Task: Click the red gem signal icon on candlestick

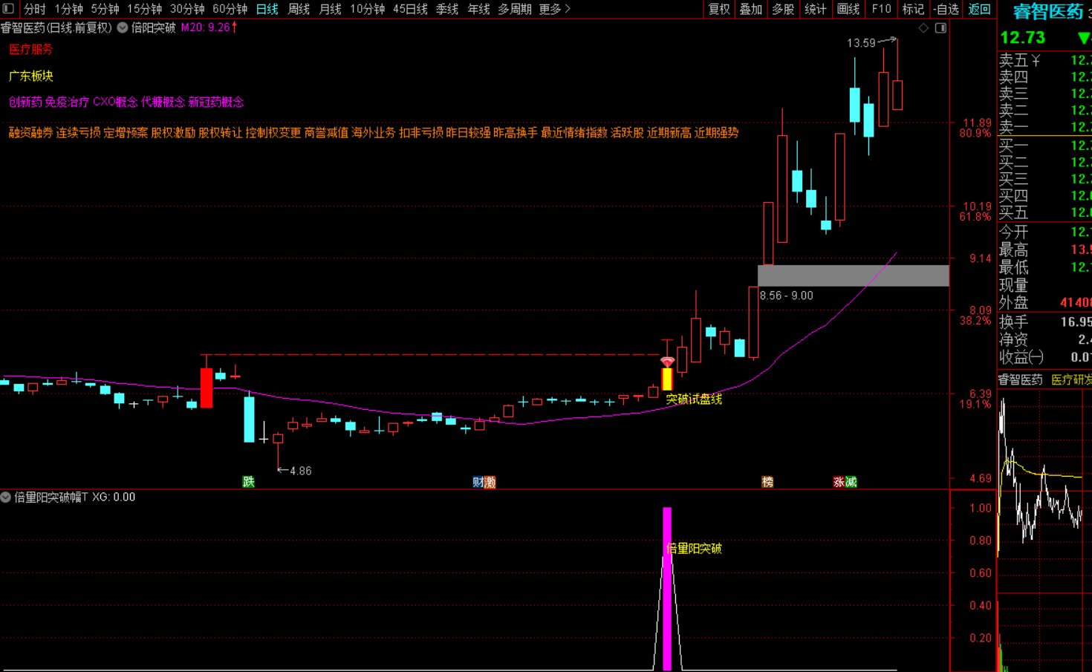Action: tap(667, 362)
